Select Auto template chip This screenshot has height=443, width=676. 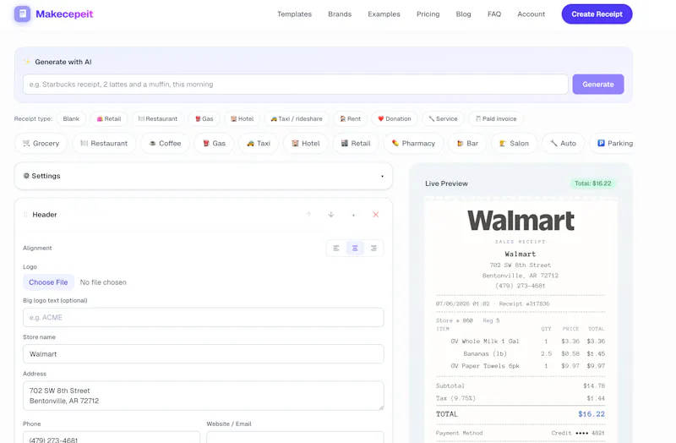tap(563, 143)
